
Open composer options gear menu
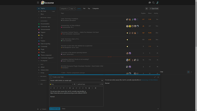coord(95,88)
